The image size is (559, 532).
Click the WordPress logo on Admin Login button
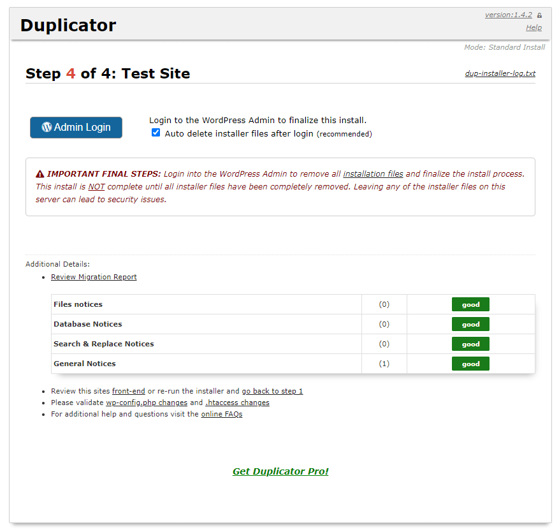pyautogui.click(x=47, y=127)
